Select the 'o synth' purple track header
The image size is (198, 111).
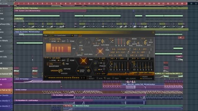pyautogui.click(x=6, y=80)
